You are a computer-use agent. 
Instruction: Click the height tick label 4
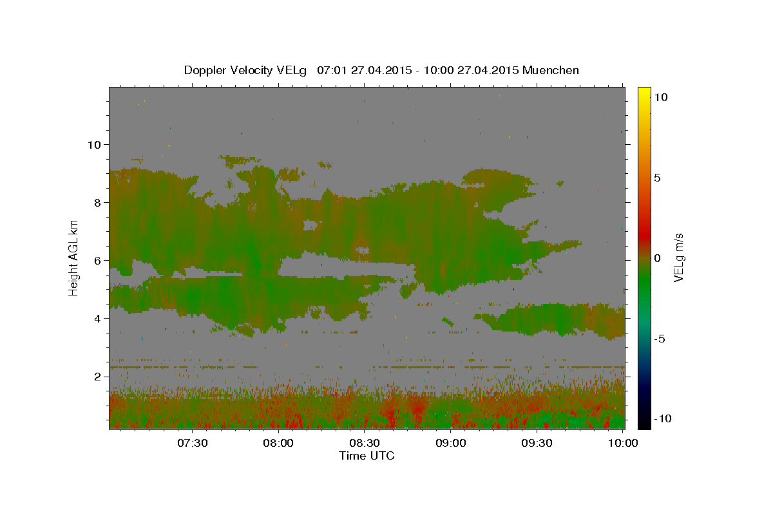(97, 318)
